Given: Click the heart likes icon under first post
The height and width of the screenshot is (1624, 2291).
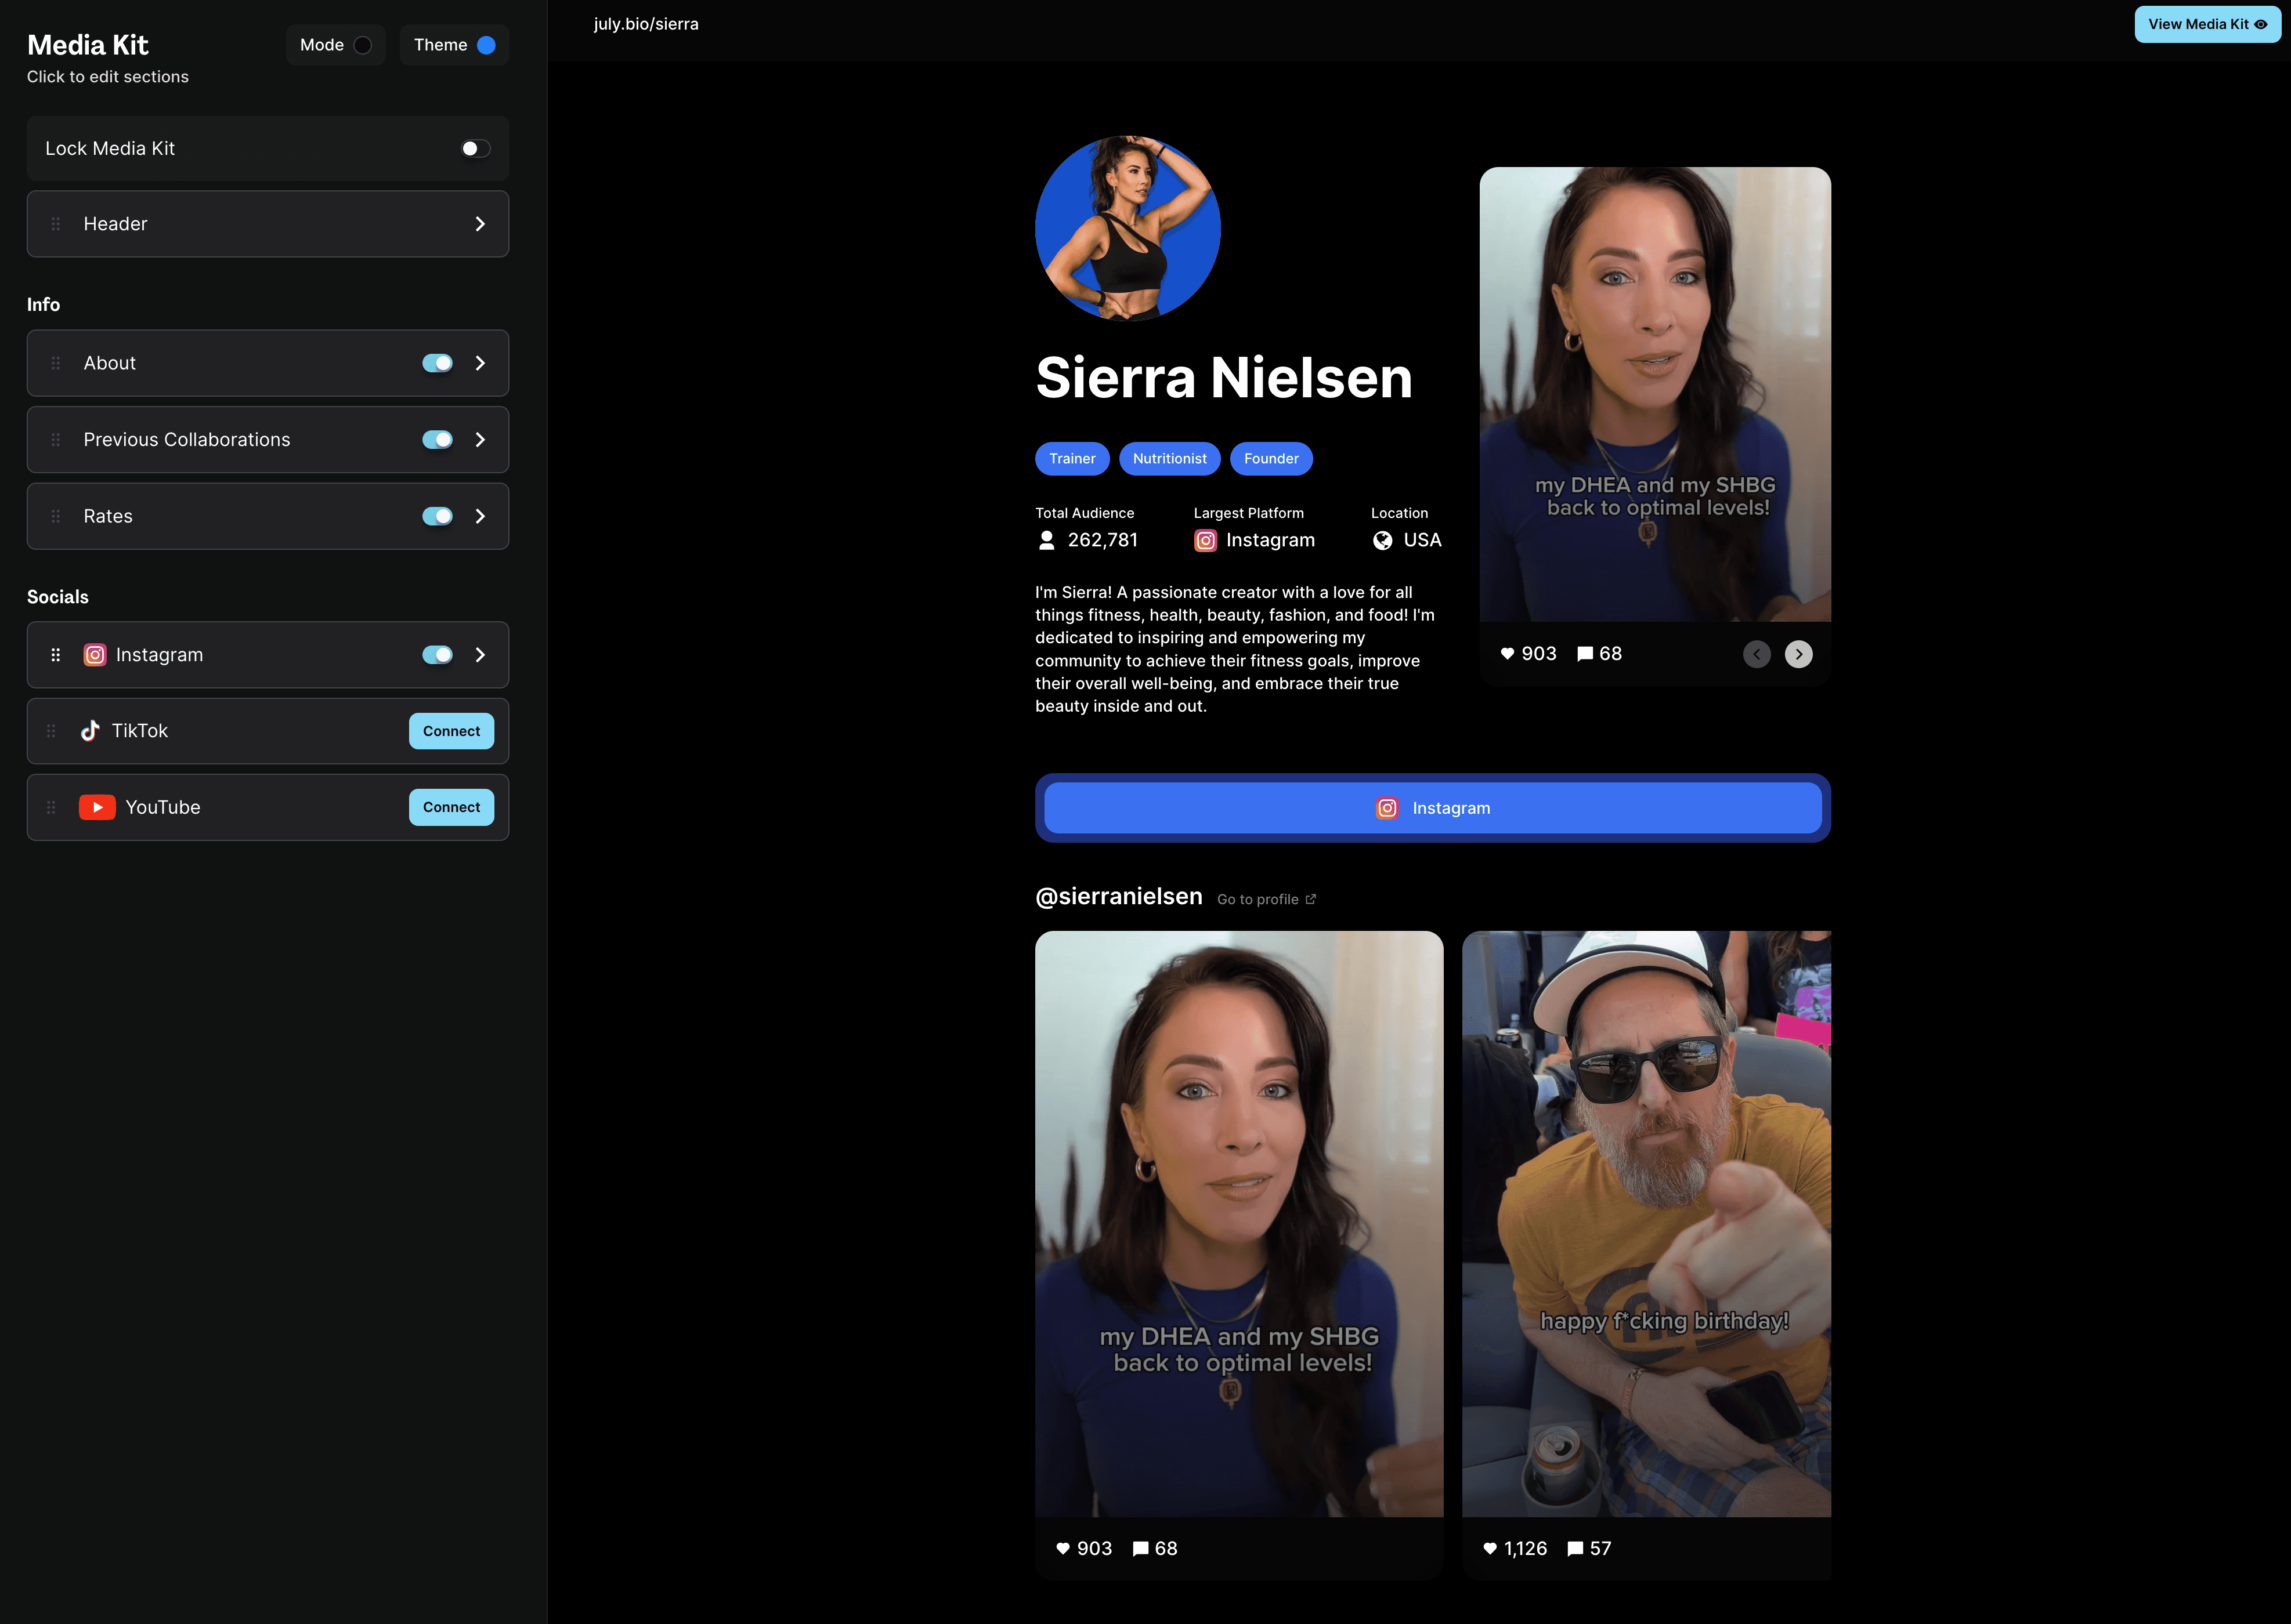Looking at the screenshot, I should click(x=1063, y=1548).
